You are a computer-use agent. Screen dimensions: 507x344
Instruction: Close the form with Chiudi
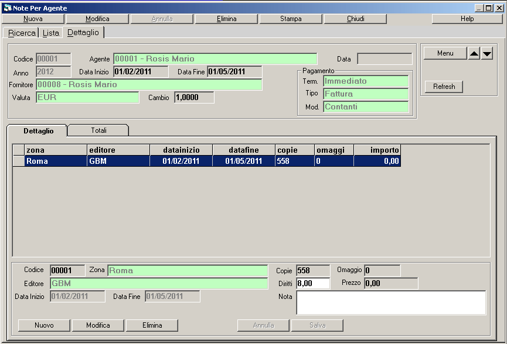(355, 19)
